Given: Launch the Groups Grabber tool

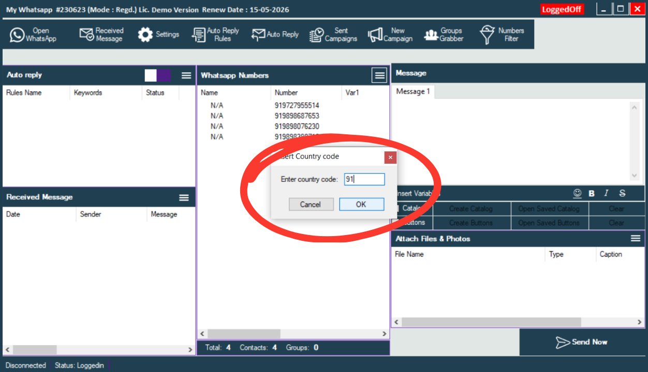Looking at the screenshot, I should coord(444,35).
